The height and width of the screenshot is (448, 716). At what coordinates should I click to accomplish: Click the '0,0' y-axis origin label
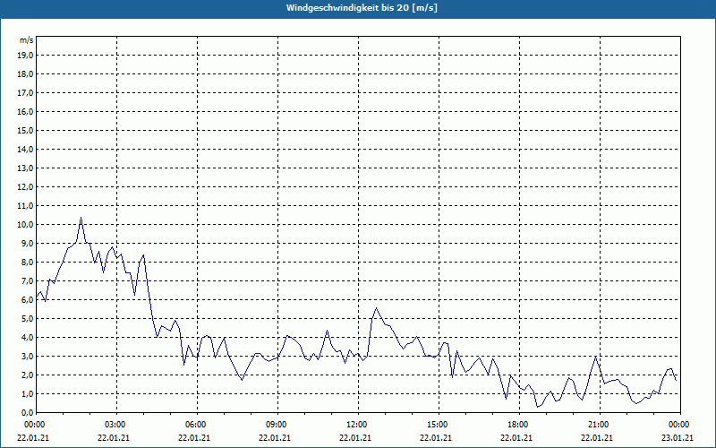coord(27,412)
